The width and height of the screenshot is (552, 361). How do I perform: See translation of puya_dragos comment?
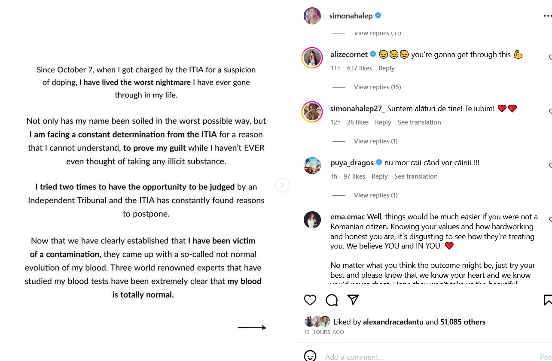pyautogui.click(x=416, y=176)
